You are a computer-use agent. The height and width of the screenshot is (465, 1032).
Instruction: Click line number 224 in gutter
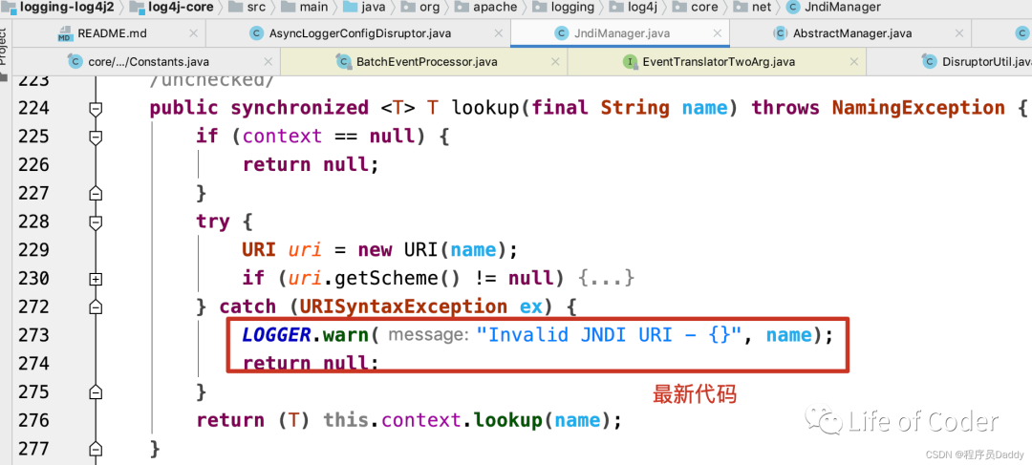coord(32,108)
